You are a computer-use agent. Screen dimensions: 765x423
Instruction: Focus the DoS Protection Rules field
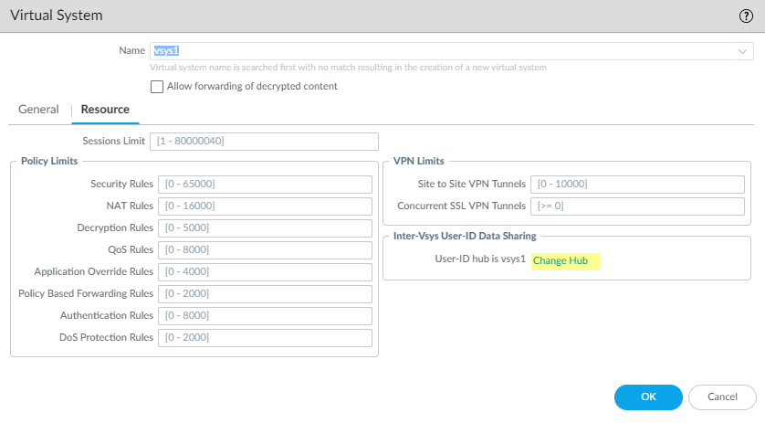[x=265, y=338]
